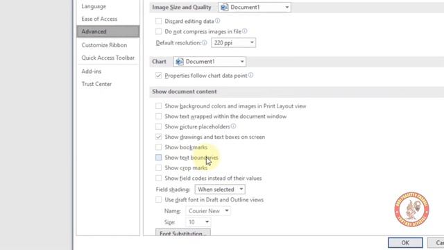Open the Quick Access Toolbar category
Screen dimensions: 444x250
pyautogui.click(x=108, y=58)
